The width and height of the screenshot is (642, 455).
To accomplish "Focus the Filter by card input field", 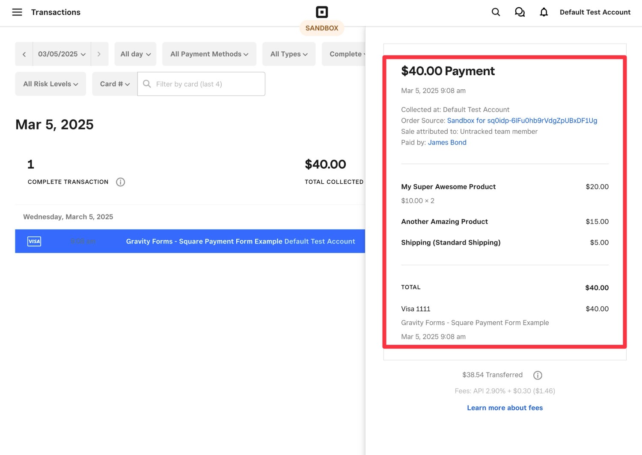I will [x=201, y=84].
